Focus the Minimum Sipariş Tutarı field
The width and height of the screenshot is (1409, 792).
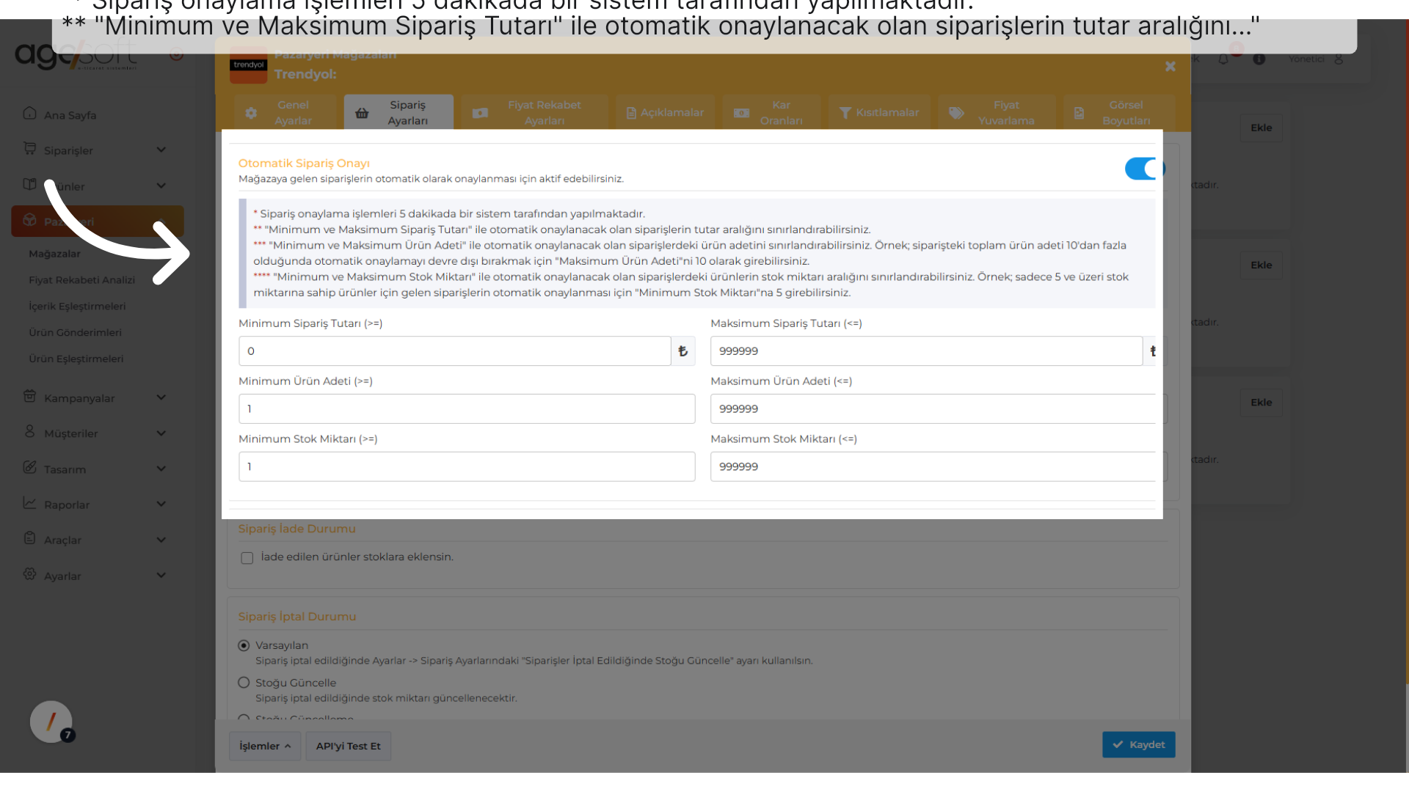click(455, 351)
